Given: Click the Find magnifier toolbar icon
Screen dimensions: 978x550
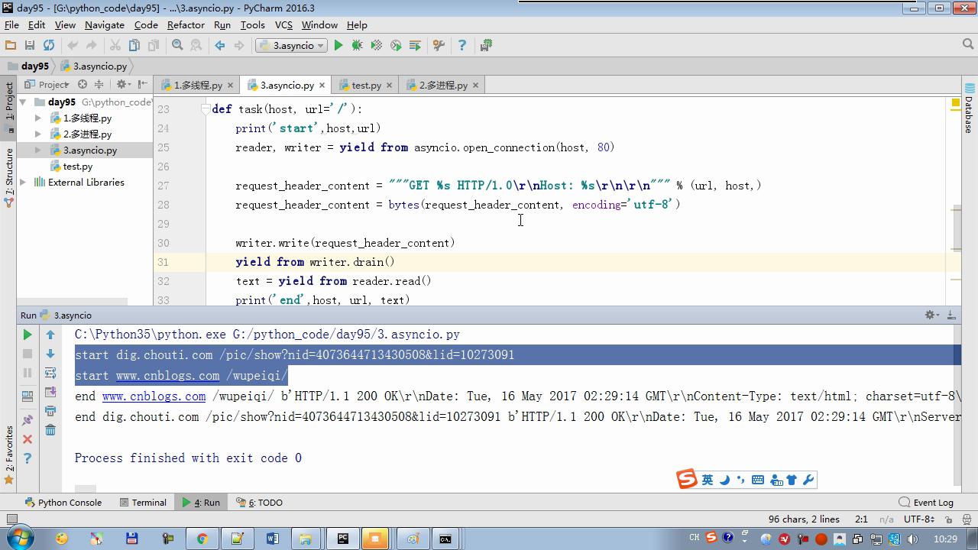Looking at the screenshot, I should coord(177,46).
